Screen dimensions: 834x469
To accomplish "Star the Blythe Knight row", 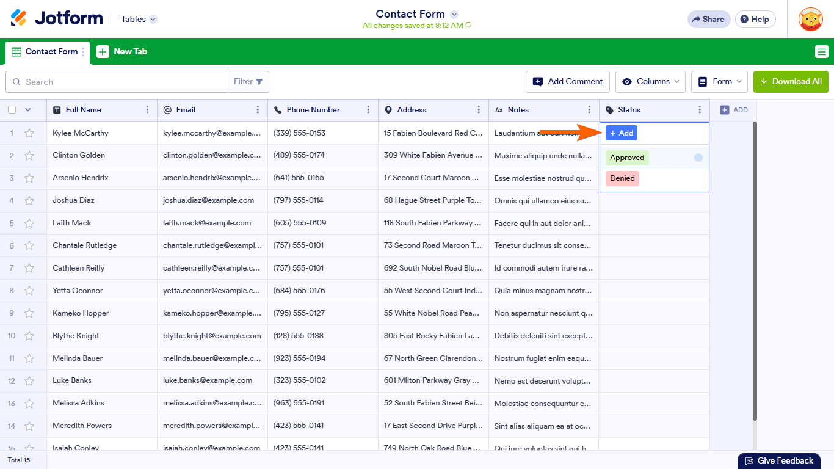I will click(29, 336).
